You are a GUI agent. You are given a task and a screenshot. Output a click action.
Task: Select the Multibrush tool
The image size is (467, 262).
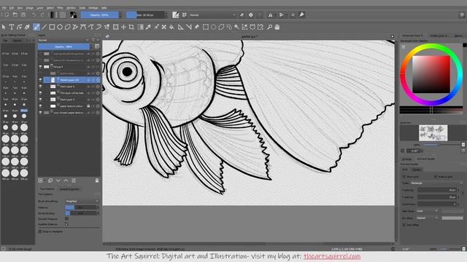(x=107, y=27)
